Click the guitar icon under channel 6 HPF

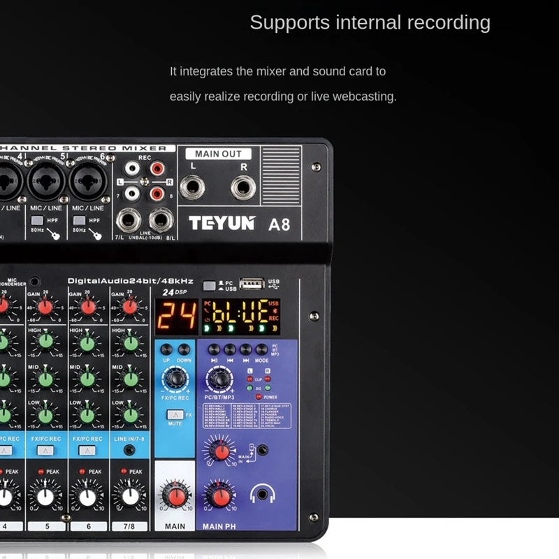click(96, 234)
